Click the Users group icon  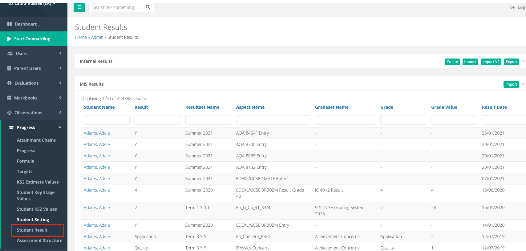coord(10,54)
